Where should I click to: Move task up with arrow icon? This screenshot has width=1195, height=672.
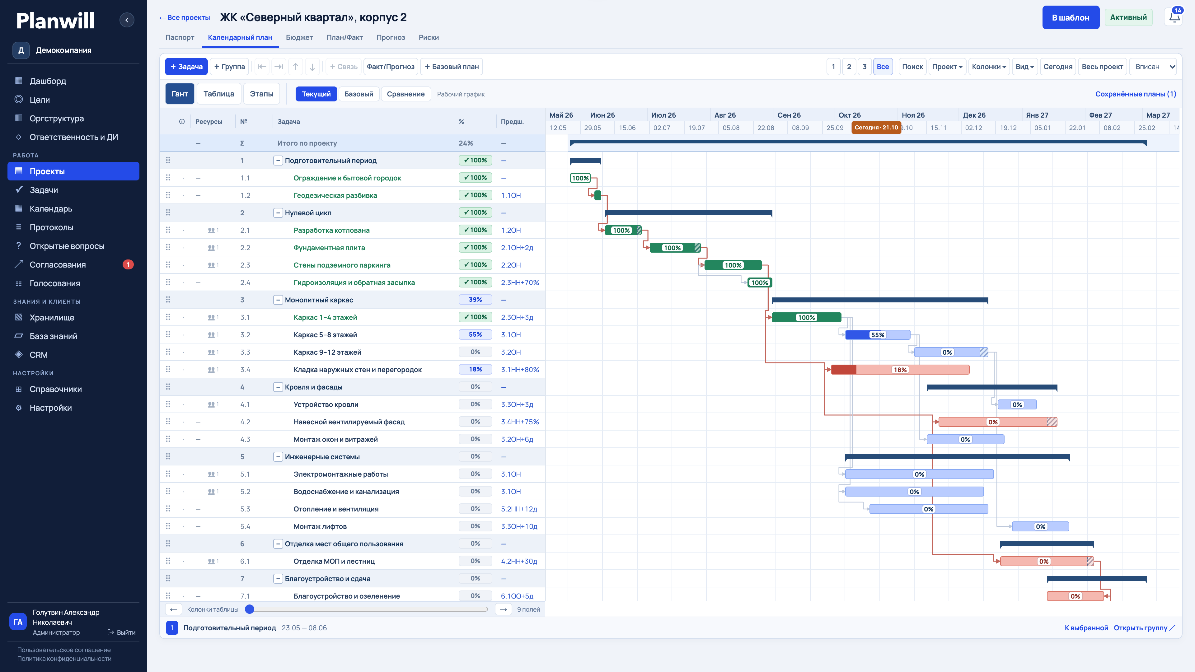point(296,66)
